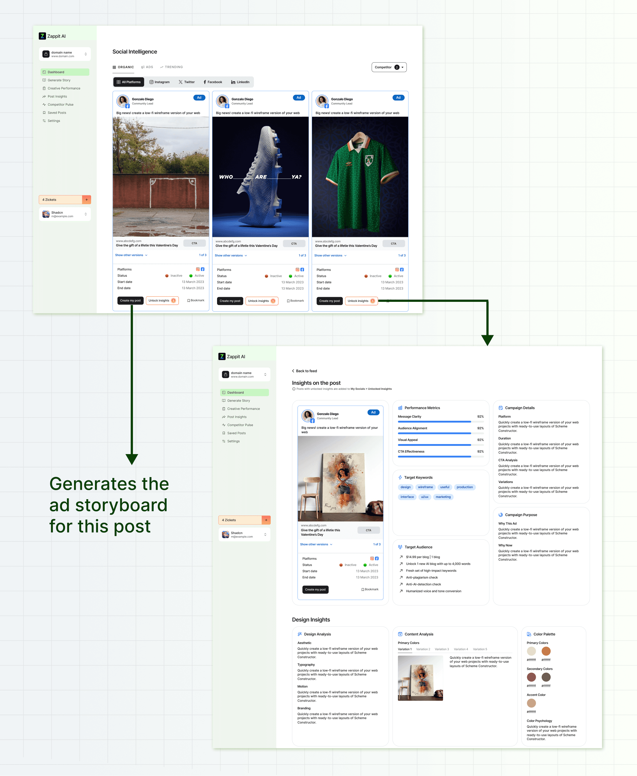The image size is (637, 776).
Task: Click the Zappit AI logo icon in the top window
Action: click(42, 36)
